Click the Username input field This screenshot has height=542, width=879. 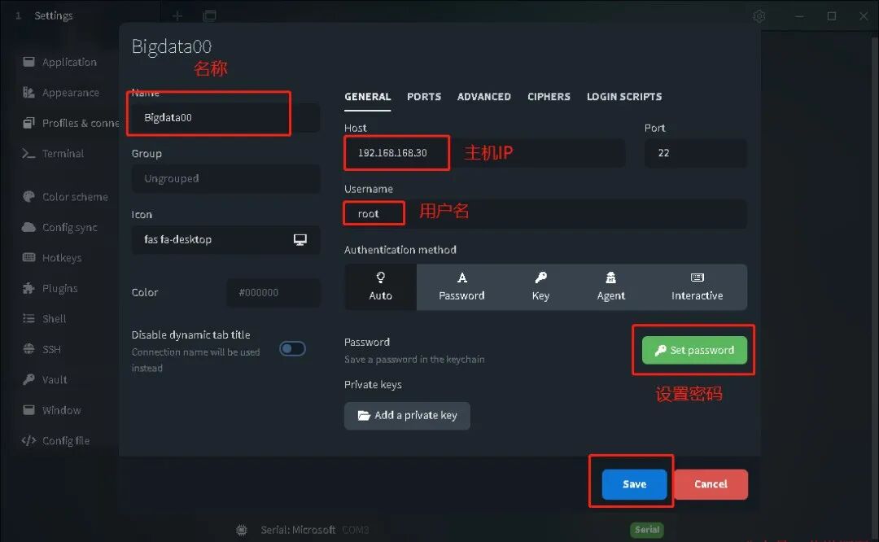[545, 214]
